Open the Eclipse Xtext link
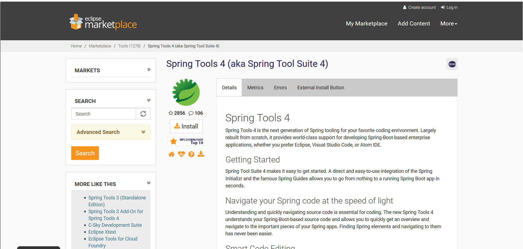Screen dimensions: 523x249 102,232
